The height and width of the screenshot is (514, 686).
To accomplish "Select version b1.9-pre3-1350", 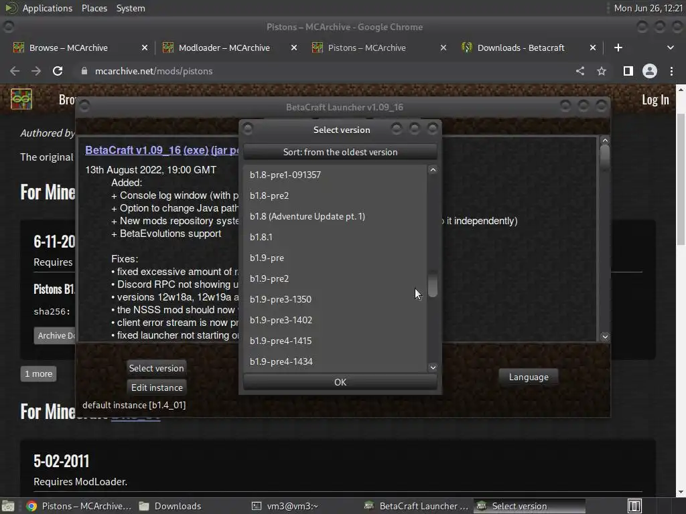I will tap(335, 299).
